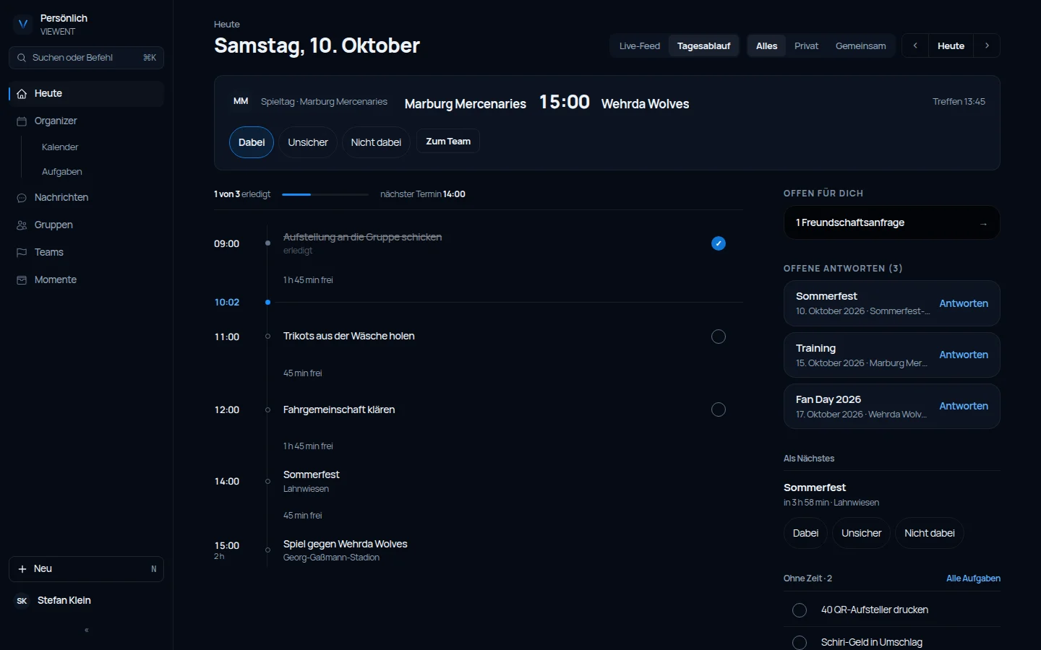This screenshot has width=1041, height=650.
Task: Open Zum Team button
Action: (x=448, y=142)
